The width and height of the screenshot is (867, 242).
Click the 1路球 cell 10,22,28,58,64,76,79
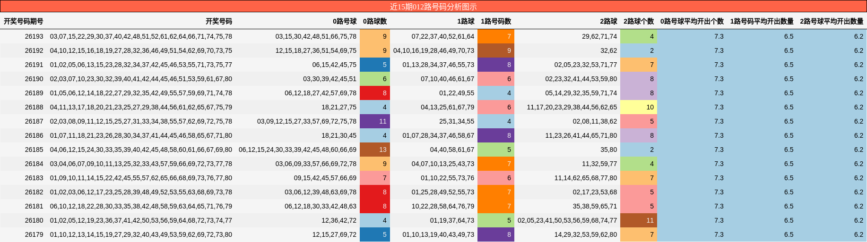(x=443, y=206)
